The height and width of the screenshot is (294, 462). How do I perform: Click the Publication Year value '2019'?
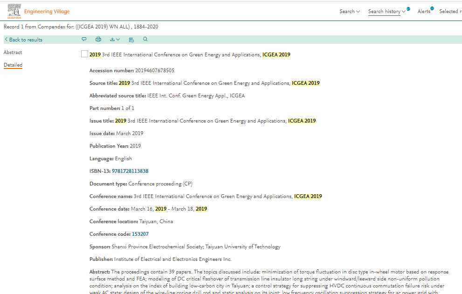[x=135, y=146]
